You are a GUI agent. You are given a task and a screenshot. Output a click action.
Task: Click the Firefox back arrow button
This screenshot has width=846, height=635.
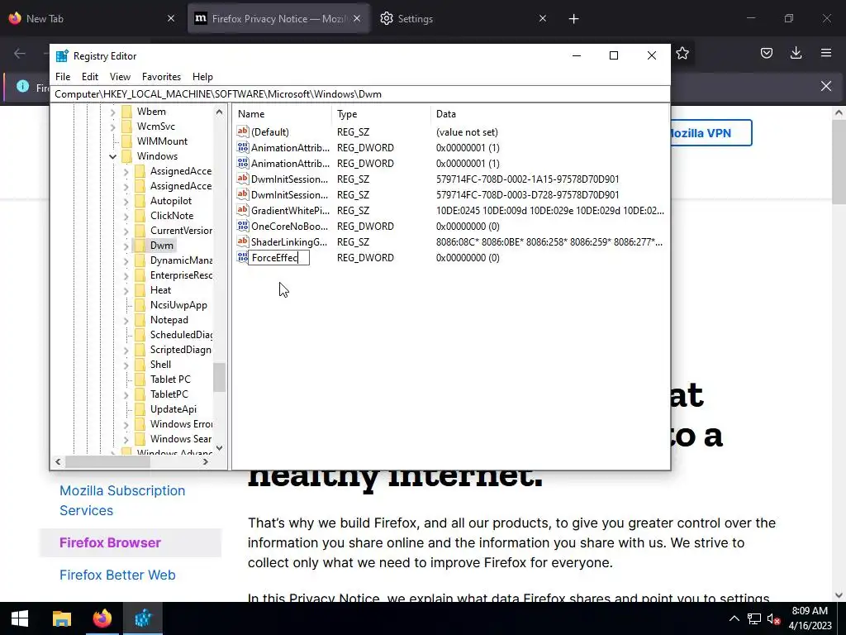20,53
